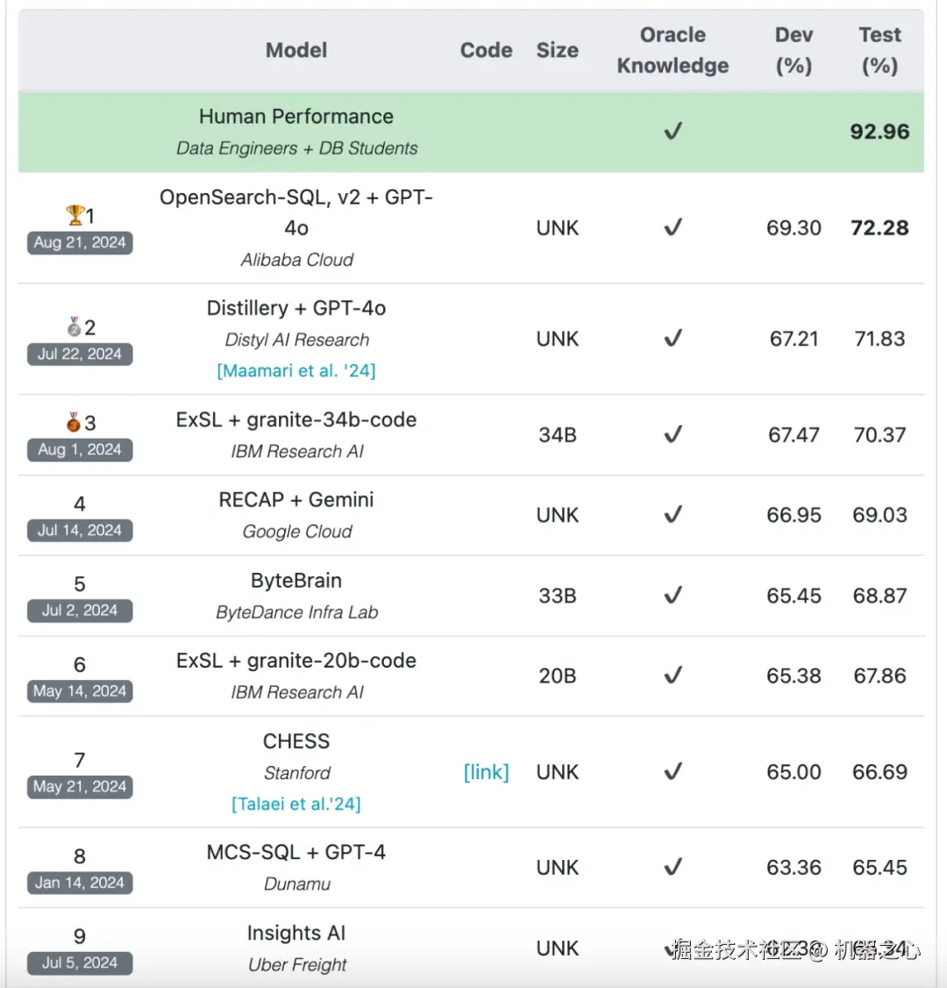Click the May 21, 2024 date badge

click(x=80, y=787)
